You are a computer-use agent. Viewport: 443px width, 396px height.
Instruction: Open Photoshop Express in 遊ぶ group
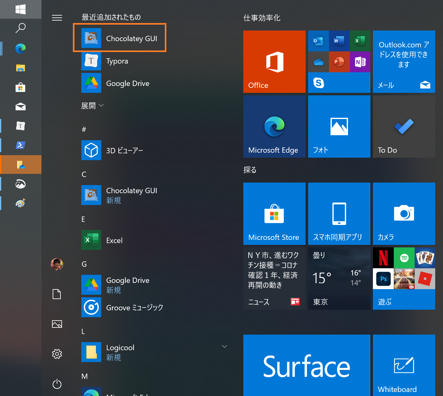click(x=383, y=279)
